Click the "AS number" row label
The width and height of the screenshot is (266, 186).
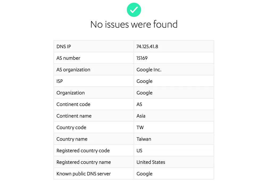click(x=68, y=58)
